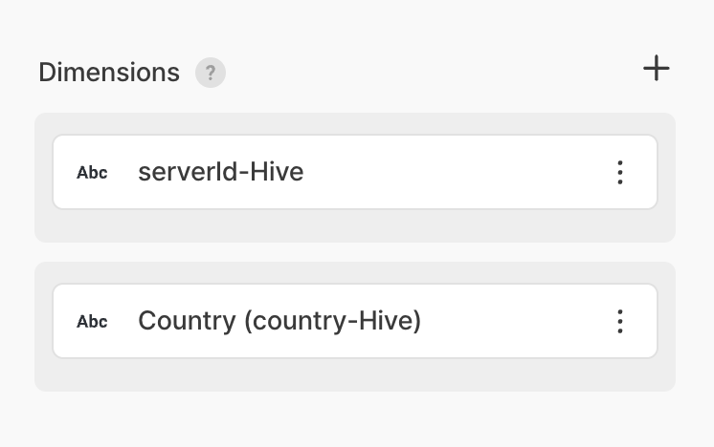Click the Dimensions section heading
Image resolution: width=714 pixels, height=447 pixels.
click(109, 73)
